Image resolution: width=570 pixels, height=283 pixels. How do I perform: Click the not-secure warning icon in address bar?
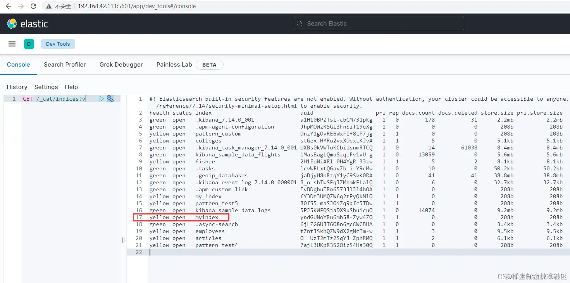pos(49,6)
